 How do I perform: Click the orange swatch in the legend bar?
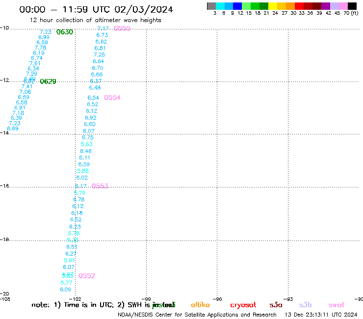(290, 6)
